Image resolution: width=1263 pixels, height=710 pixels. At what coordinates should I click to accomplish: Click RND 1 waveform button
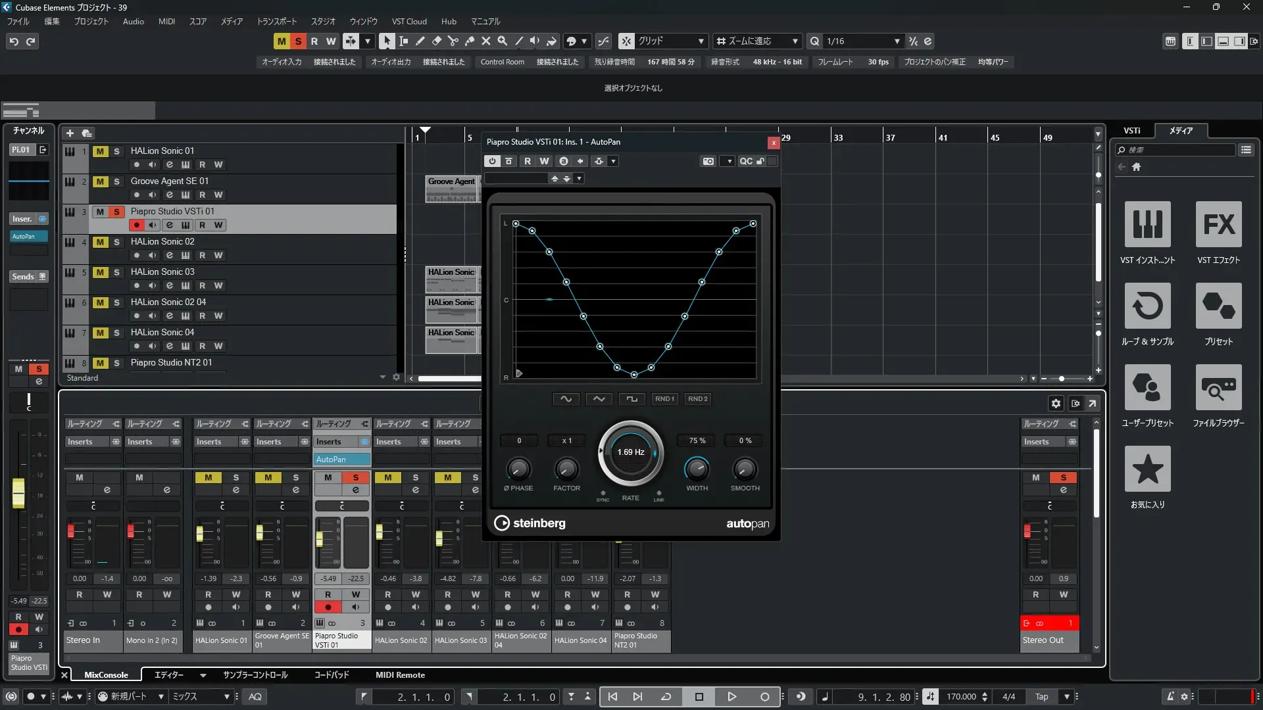pos(664,399)
